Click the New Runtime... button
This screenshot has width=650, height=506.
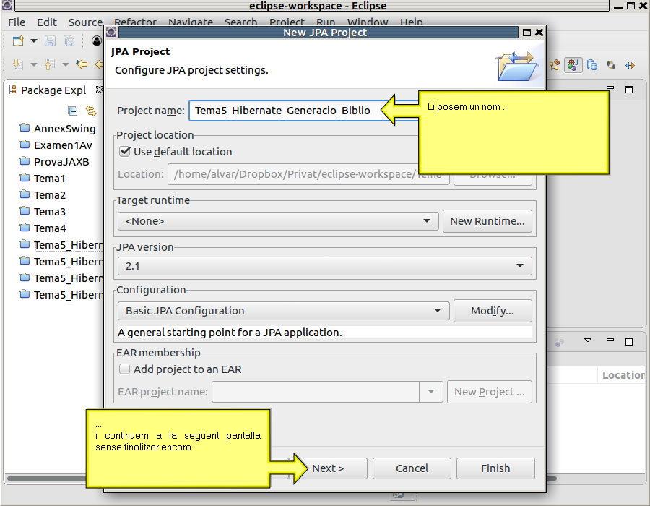click(x=487, y=221)
